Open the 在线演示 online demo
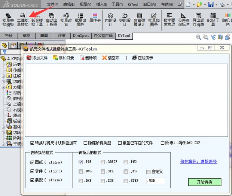The image size is (232, 196). (142, 58)
